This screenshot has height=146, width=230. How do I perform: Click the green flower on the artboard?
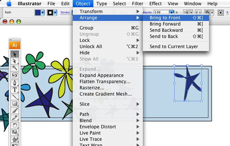point(34,64)
